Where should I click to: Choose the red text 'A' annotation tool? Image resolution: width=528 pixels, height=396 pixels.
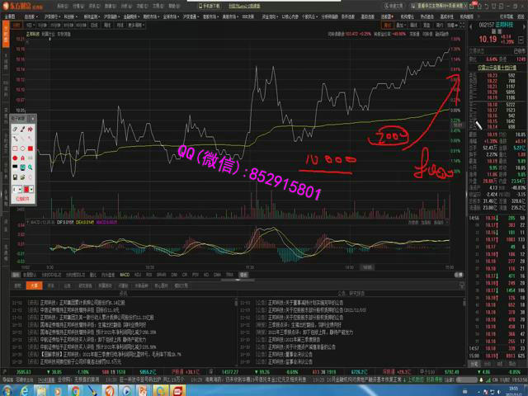pos(22,158)
